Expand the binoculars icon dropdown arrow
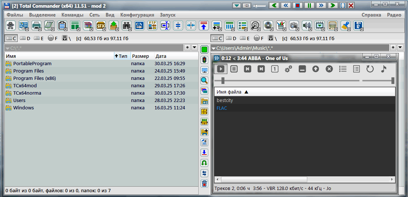The height and width of the screenshot is (197, 408). (x=130, y=29)
